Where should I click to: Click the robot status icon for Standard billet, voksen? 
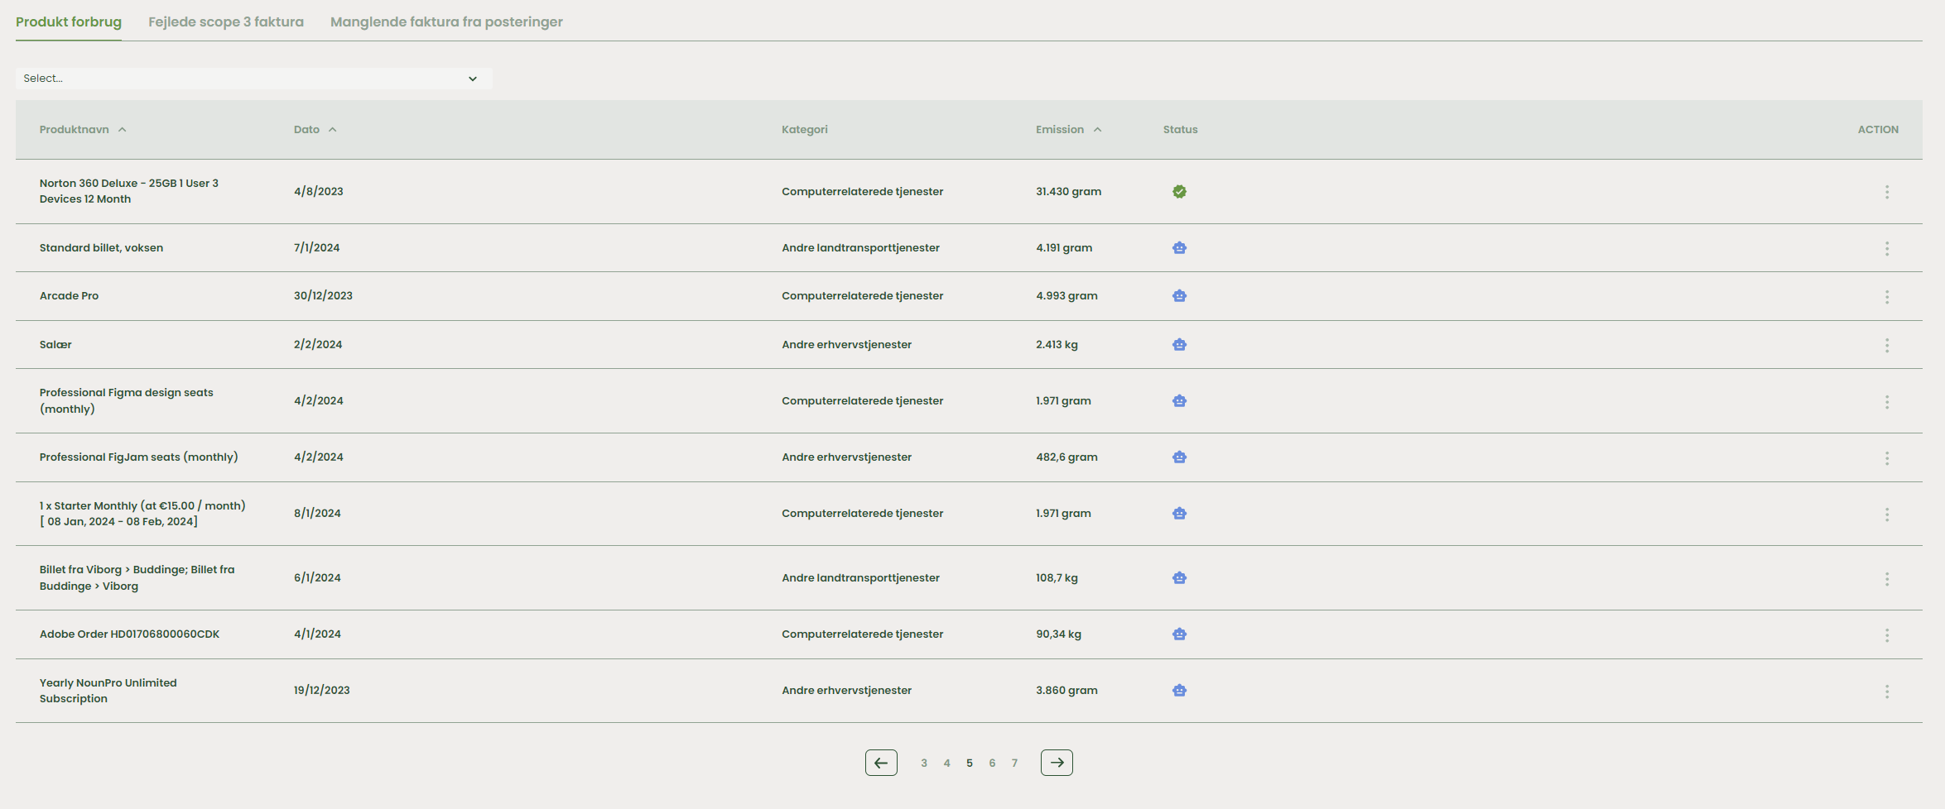coord(1179,248)
